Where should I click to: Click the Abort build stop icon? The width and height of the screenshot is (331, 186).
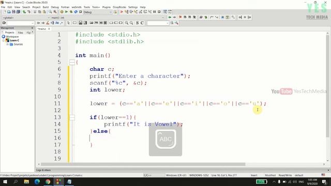tap(81, 12)
